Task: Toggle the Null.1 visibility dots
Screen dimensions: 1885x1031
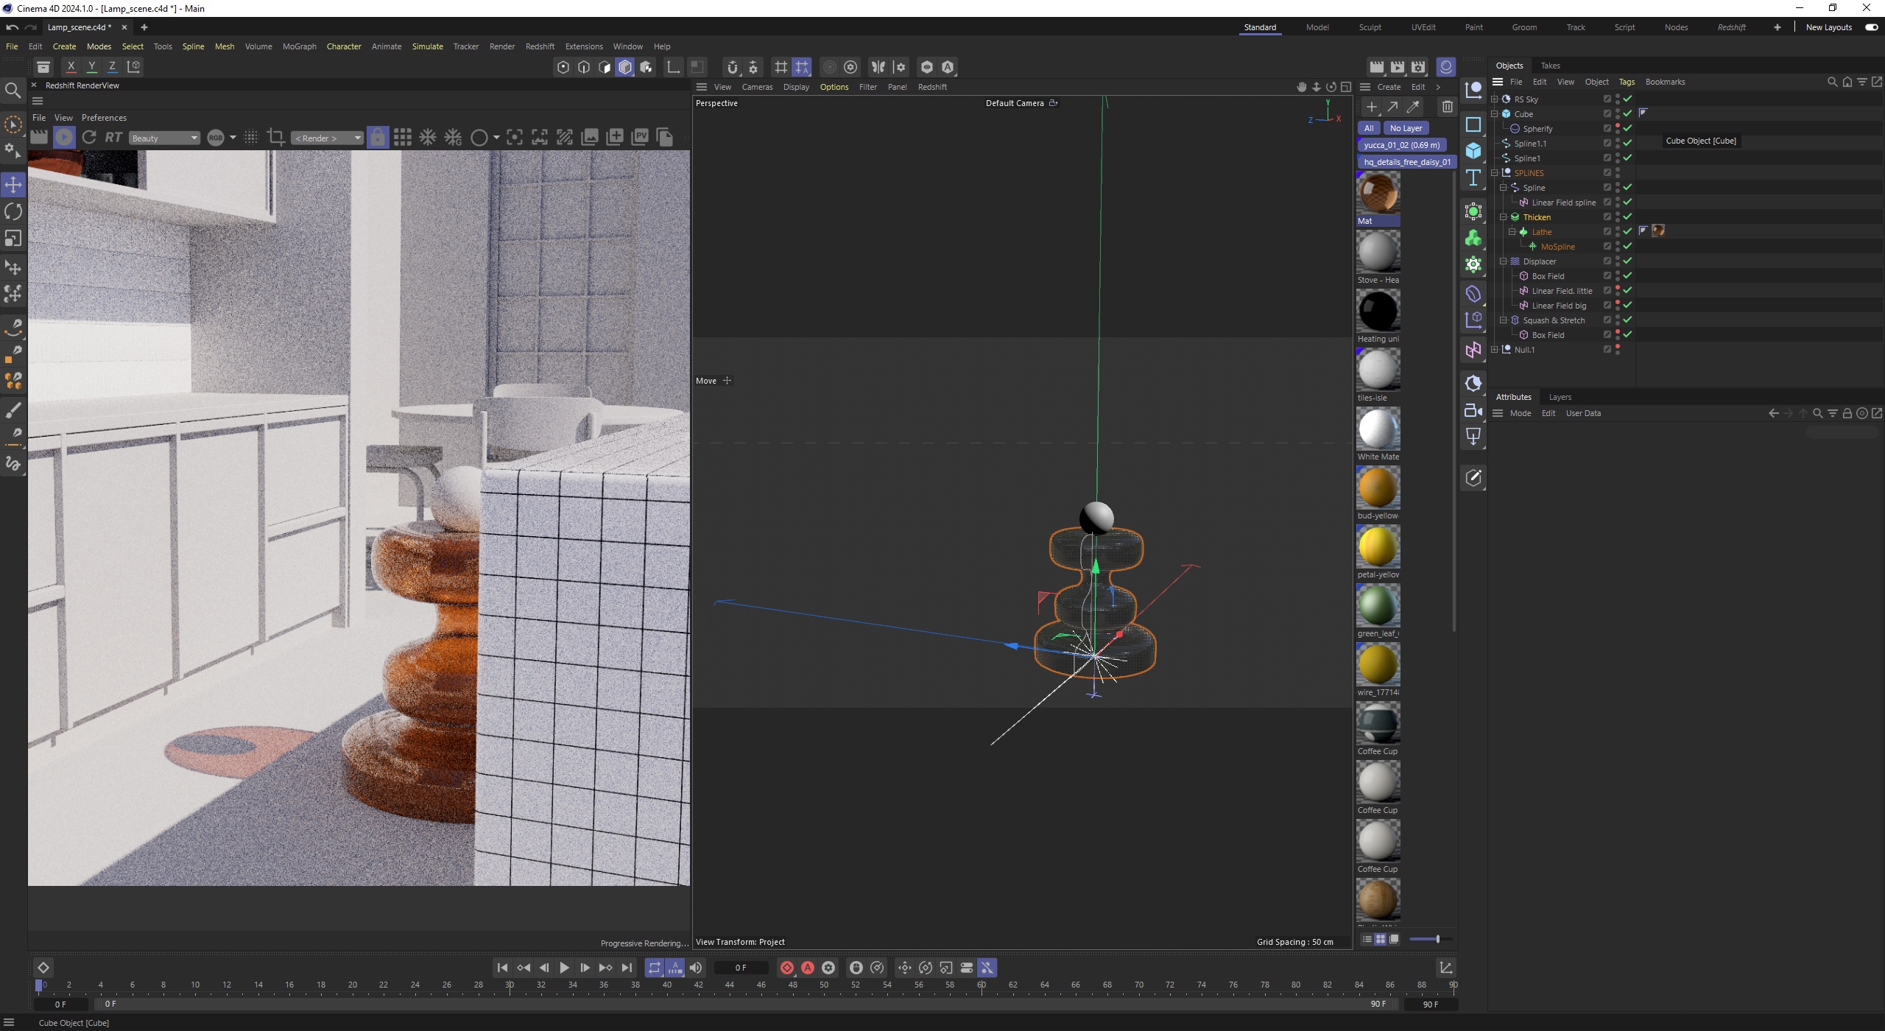Action: tap(1618, 350)
